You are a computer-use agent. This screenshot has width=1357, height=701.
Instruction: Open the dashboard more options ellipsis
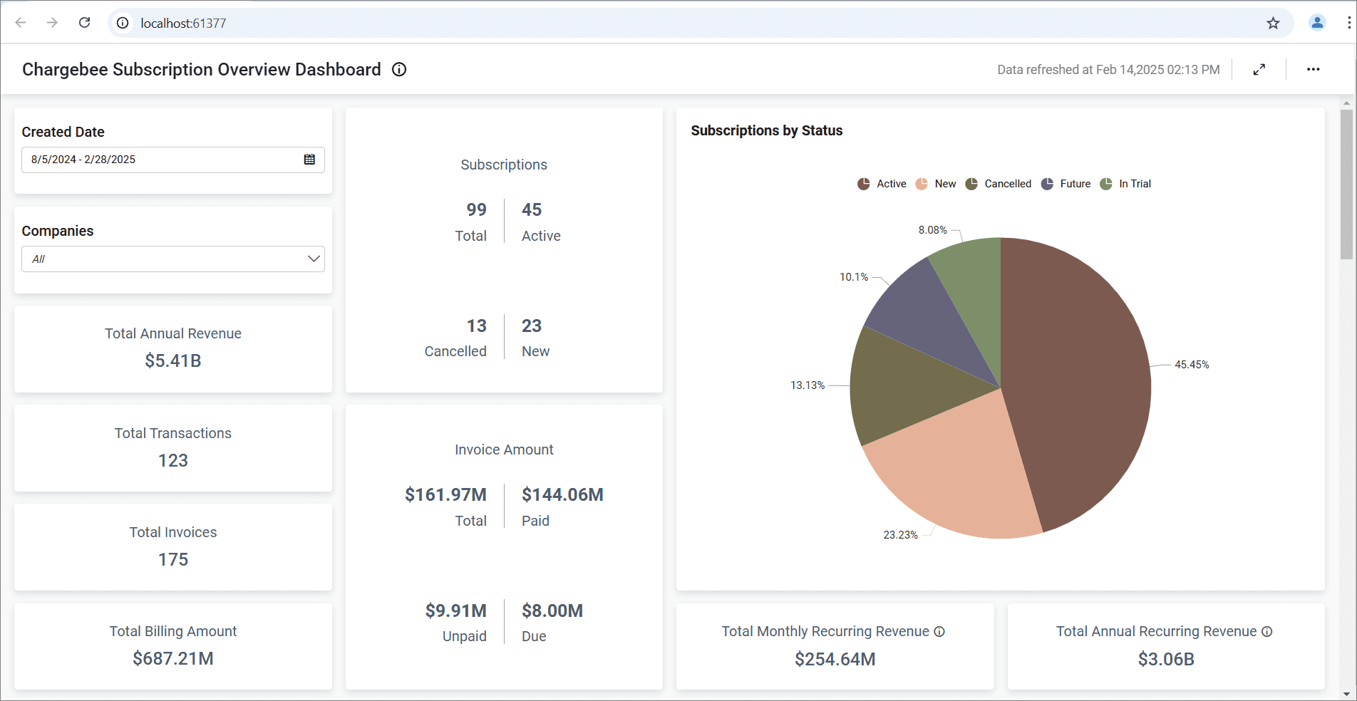[x=1313, y=69]
